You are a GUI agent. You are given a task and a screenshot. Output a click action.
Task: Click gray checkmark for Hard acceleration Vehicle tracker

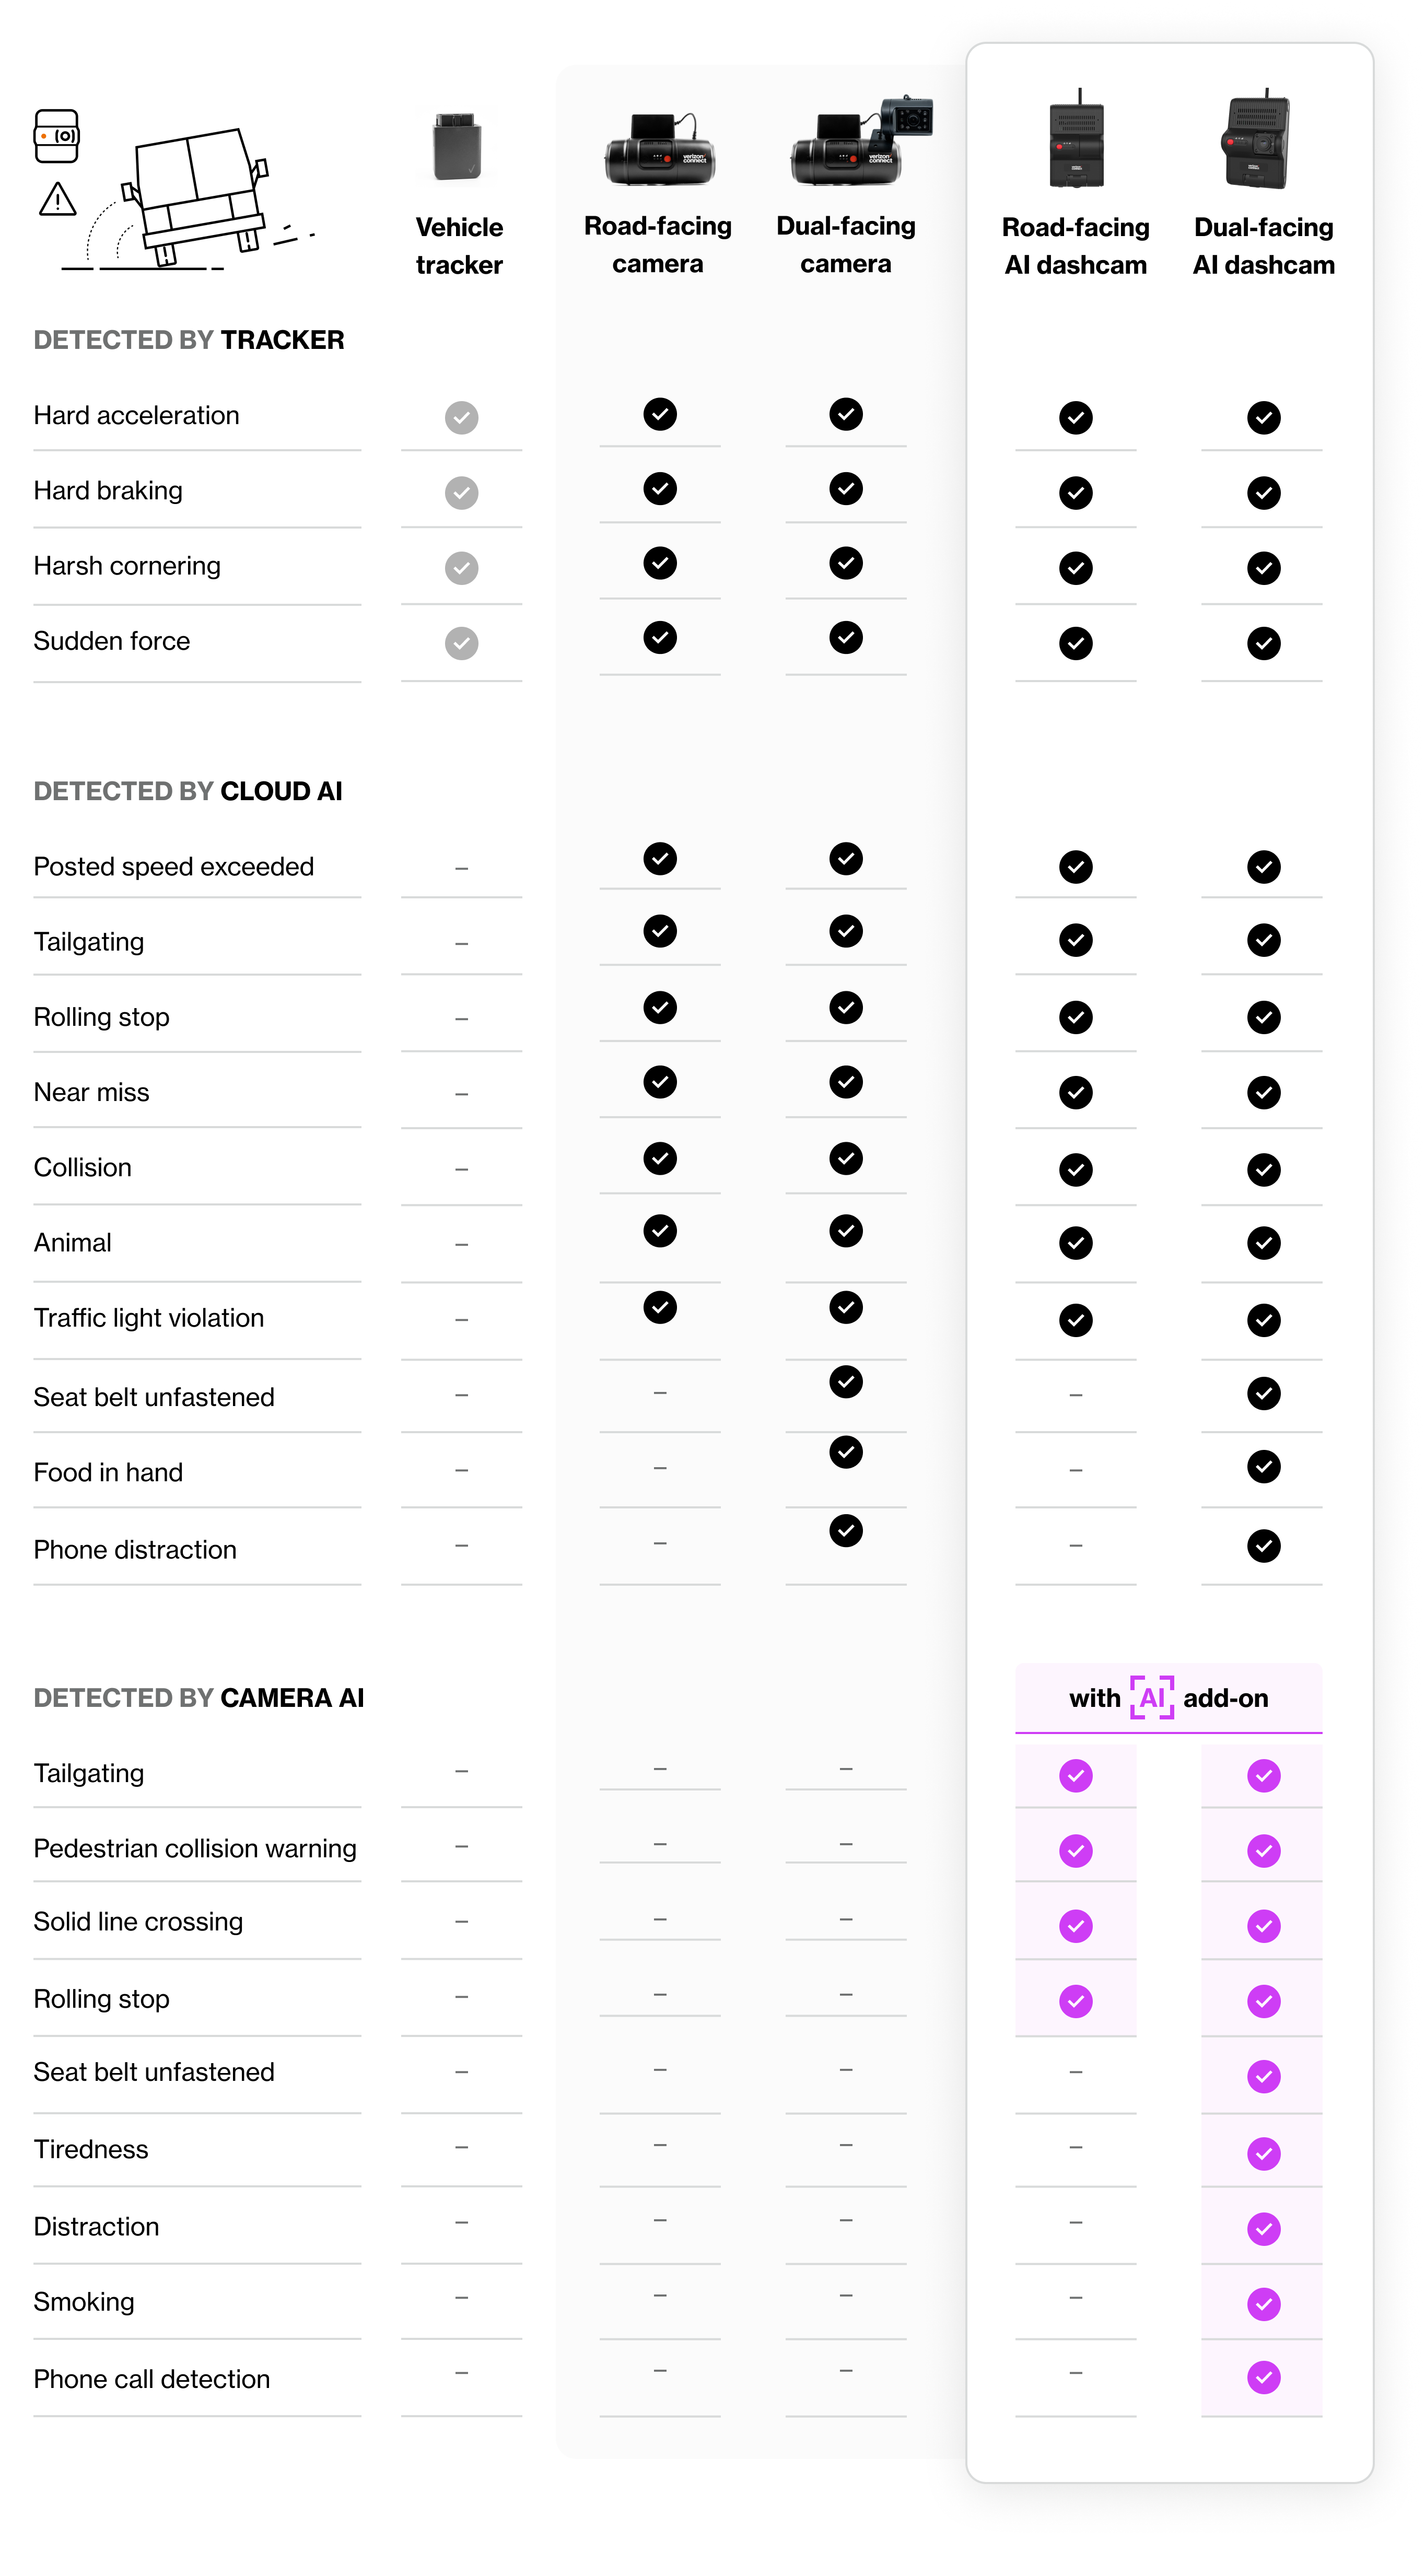coord(461,417)
